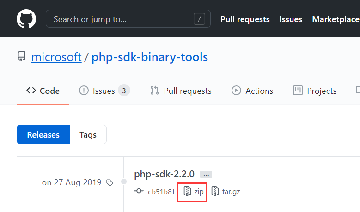360x212 pixels.
Task: Focus the Search or jump to field
Action: [x=128, y=19]
